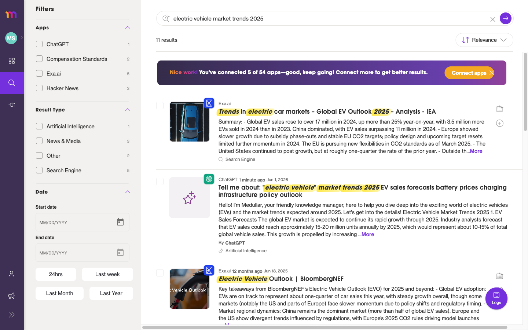Click the vertical results scrollbar
This screenshot has height=330, width=528.
coord(525,92)
